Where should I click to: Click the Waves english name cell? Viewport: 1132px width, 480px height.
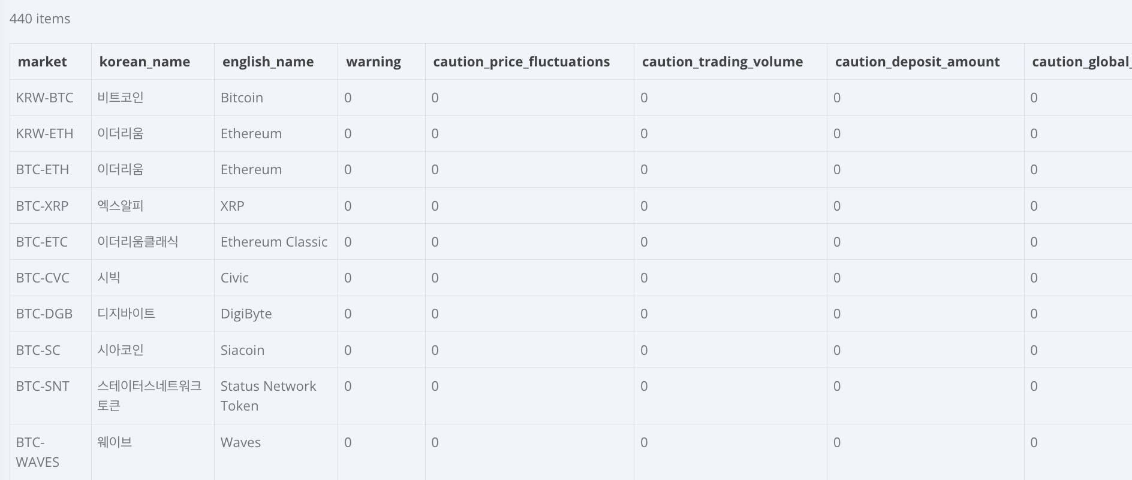[x=240, y=442]
